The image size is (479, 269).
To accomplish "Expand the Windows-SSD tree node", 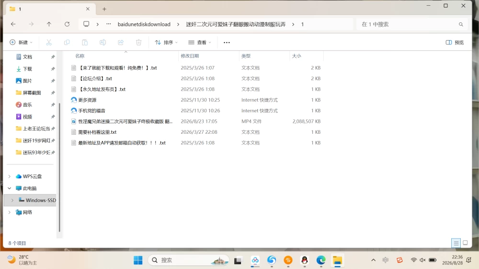I will pyautogui.click(x=12, y=200).
